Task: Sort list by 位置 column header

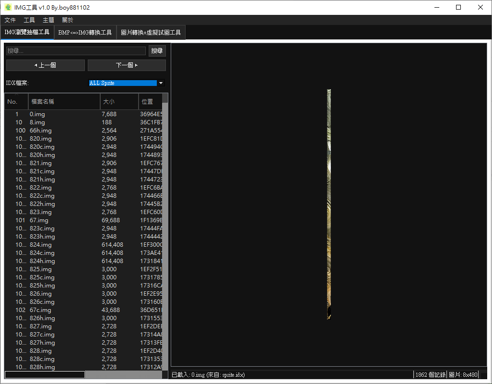Action: [150, 101]
